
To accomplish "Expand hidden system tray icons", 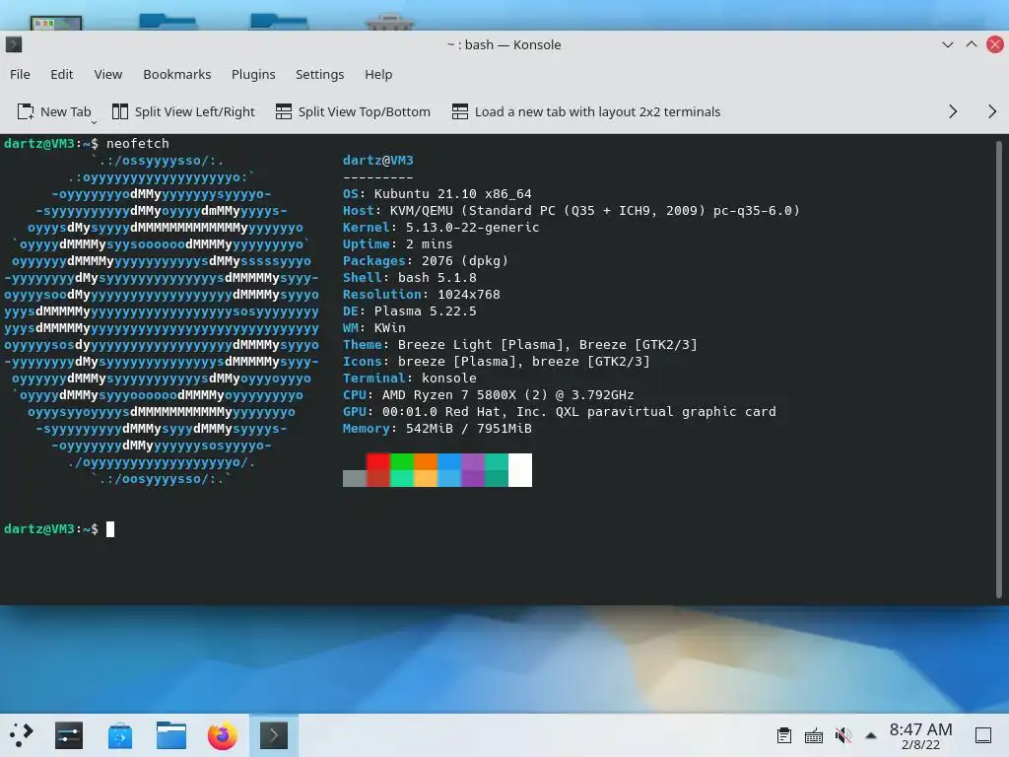I will [871, 735].
